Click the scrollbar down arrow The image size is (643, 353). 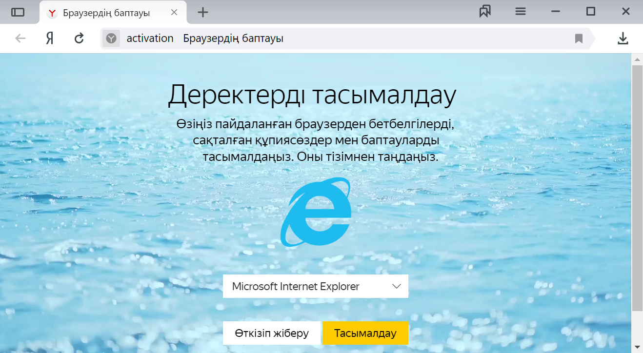[x=637, y=347]
